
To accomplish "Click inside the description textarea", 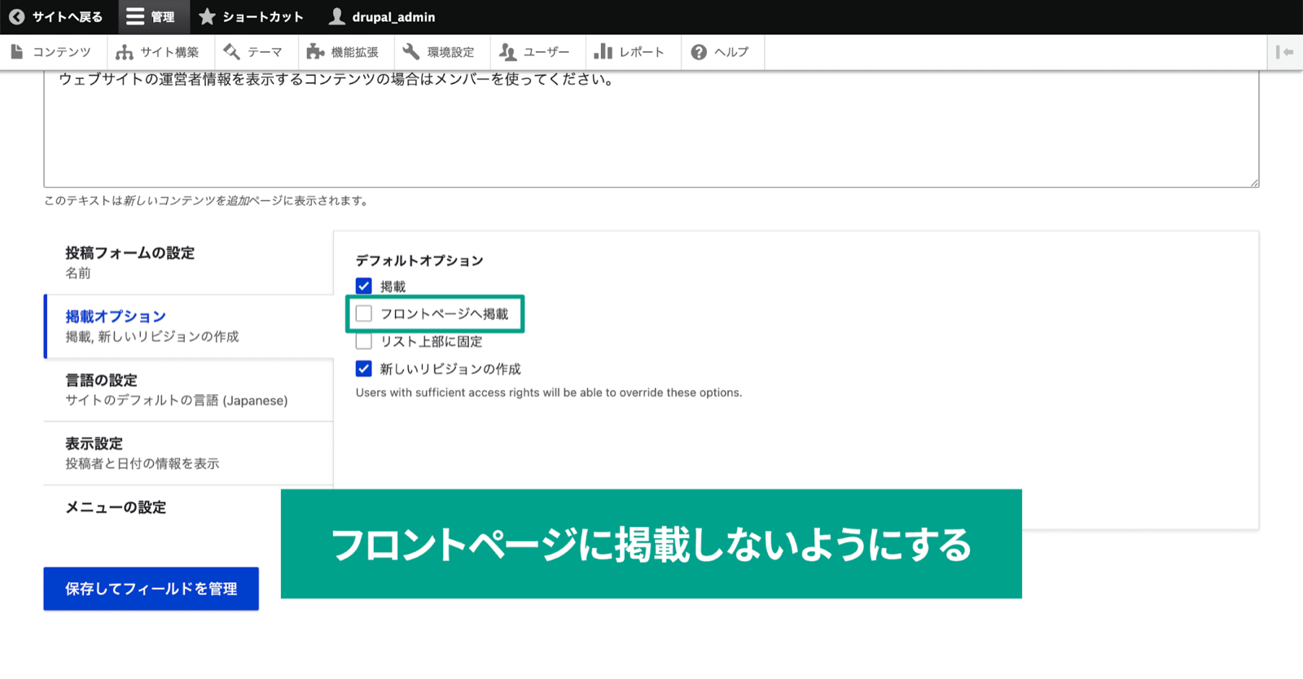I will point(651,129).
